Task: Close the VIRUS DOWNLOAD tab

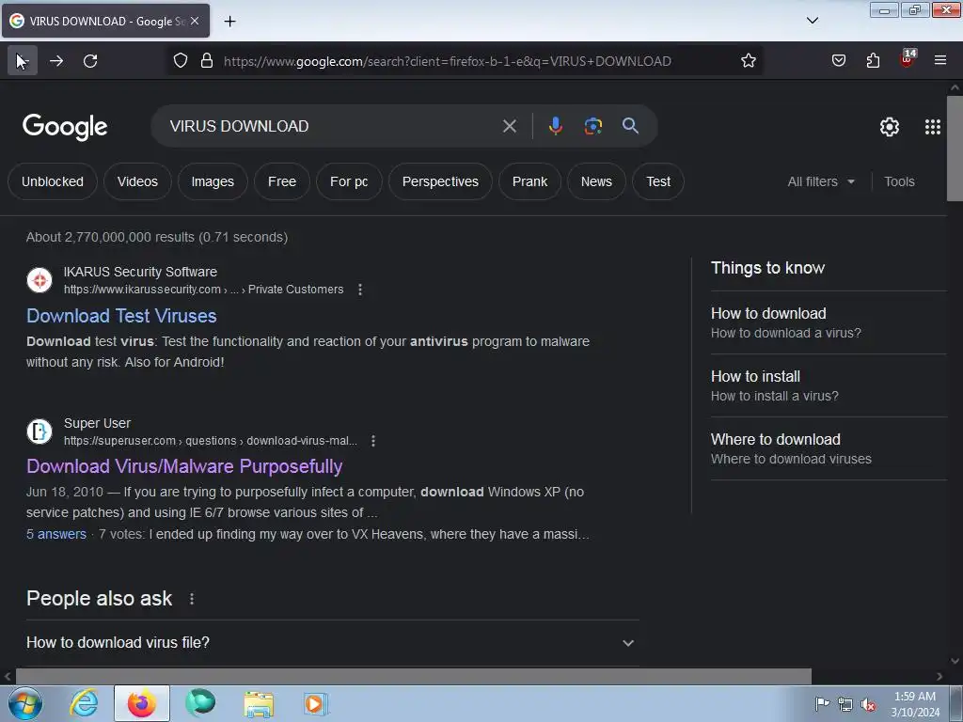Action: (x=195, y=21)
